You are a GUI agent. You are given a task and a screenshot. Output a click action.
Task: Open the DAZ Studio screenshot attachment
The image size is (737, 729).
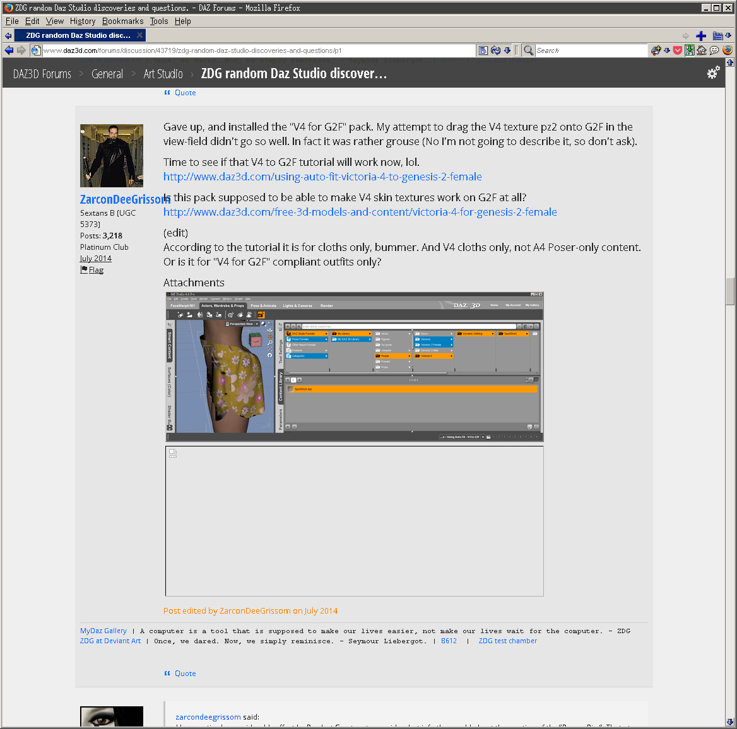coord(355,367)
